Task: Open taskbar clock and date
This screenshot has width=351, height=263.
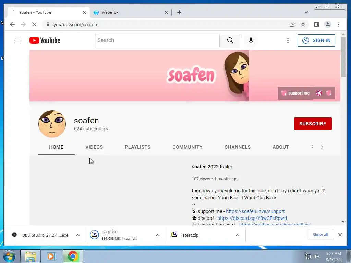Action: (x=334, y=256)
